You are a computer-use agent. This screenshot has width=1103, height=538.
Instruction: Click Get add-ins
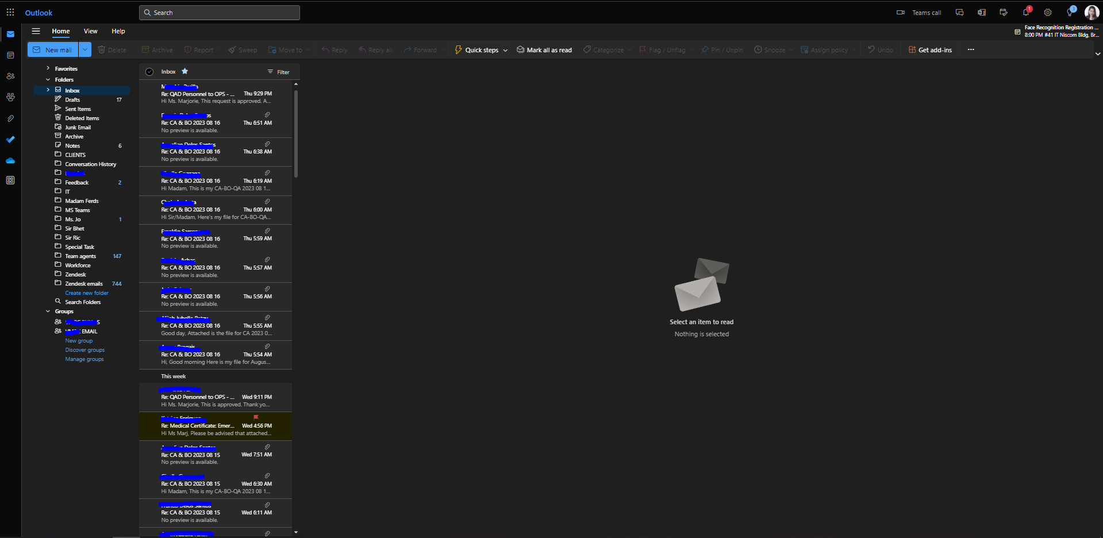[930, 50]
